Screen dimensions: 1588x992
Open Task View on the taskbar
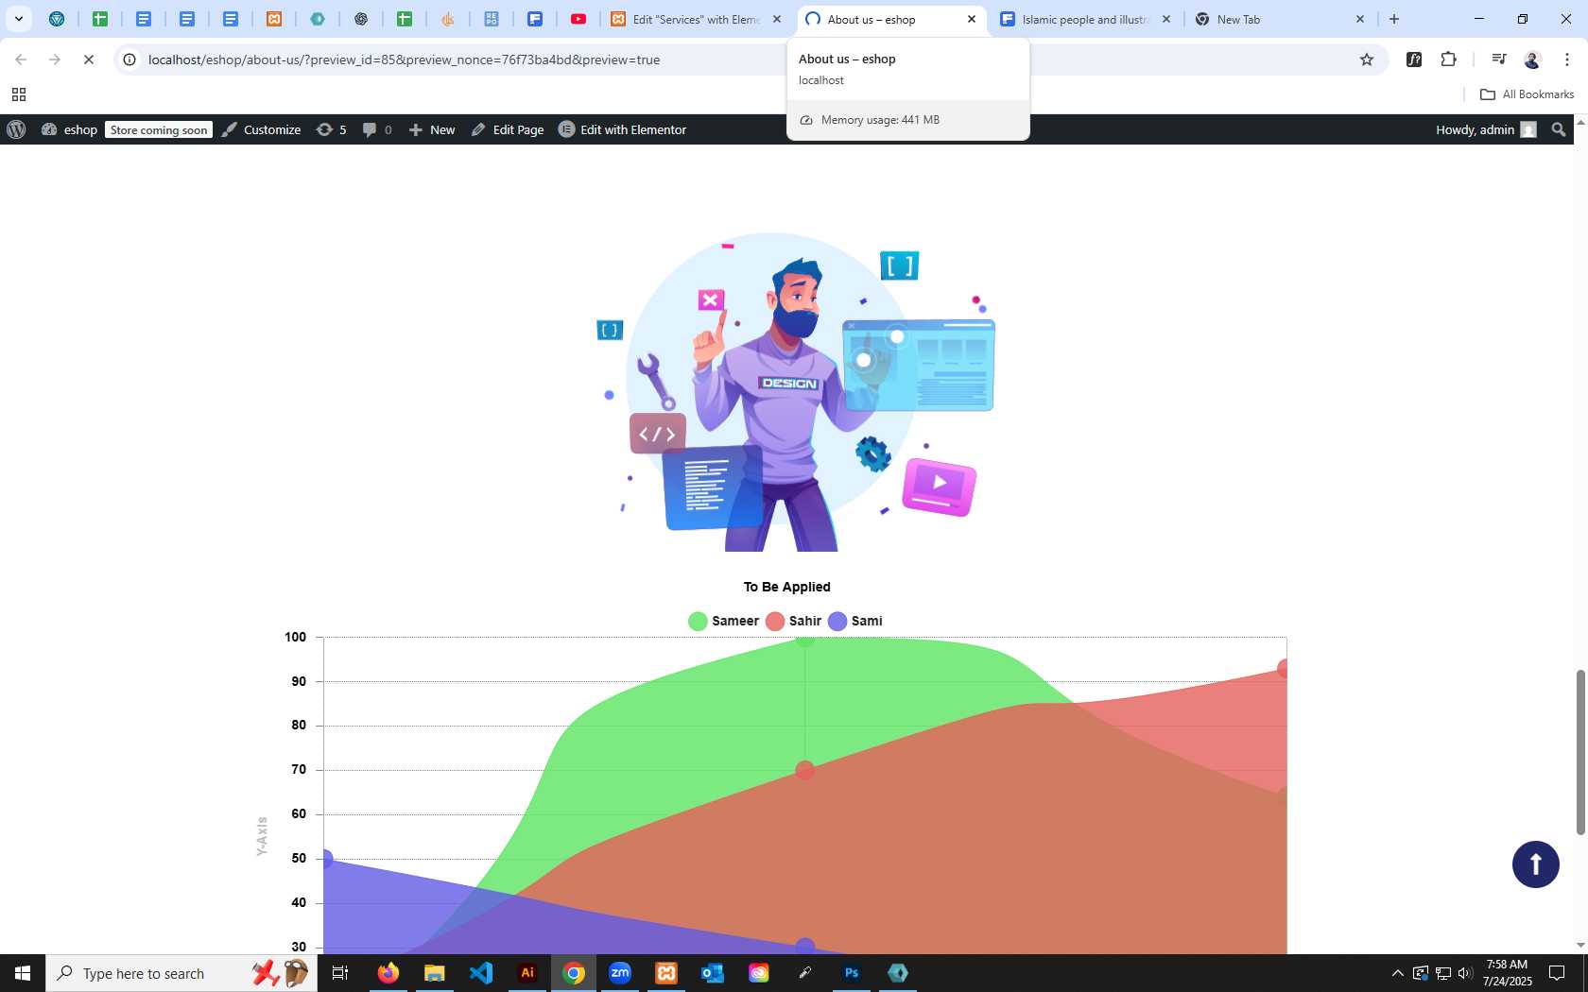[x=340, y=973]
